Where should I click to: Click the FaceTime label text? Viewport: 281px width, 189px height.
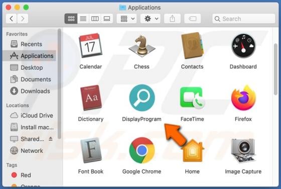tap(192, 119)
